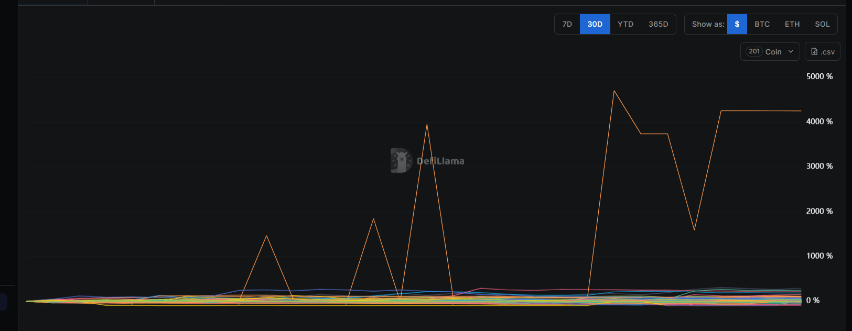Click the 'Show as:' label

pyautogui.click(x=708, y=24)
